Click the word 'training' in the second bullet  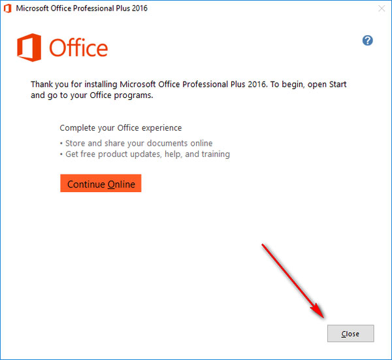tap(214, 154)
